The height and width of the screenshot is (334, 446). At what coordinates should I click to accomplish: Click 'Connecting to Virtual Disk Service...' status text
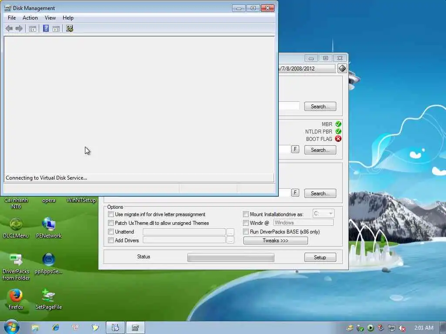[46, 178]
